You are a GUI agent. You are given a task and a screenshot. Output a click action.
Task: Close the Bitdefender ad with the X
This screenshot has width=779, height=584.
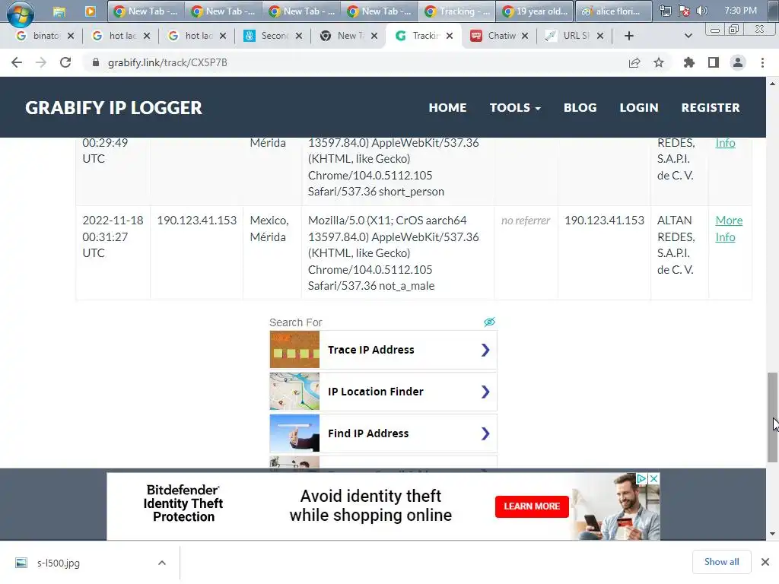click(653, 478)
